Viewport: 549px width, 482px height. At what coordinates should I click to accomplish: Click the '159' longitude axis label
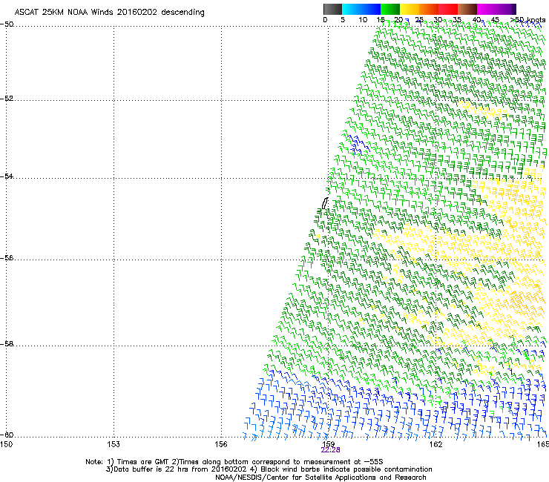point(329,444)
